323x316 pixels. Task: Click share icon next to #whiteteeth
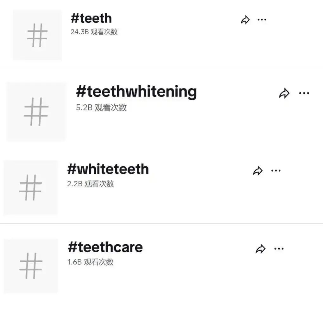(x=258, y=171)
